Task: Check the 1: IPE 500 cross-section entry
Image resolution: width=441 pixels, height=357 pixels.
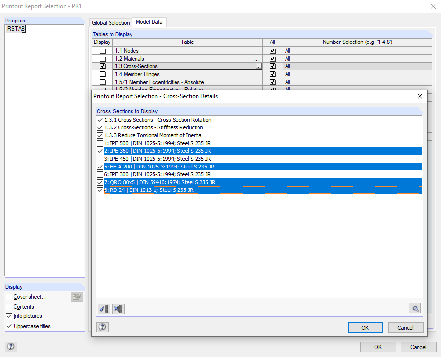Action: 99,143
